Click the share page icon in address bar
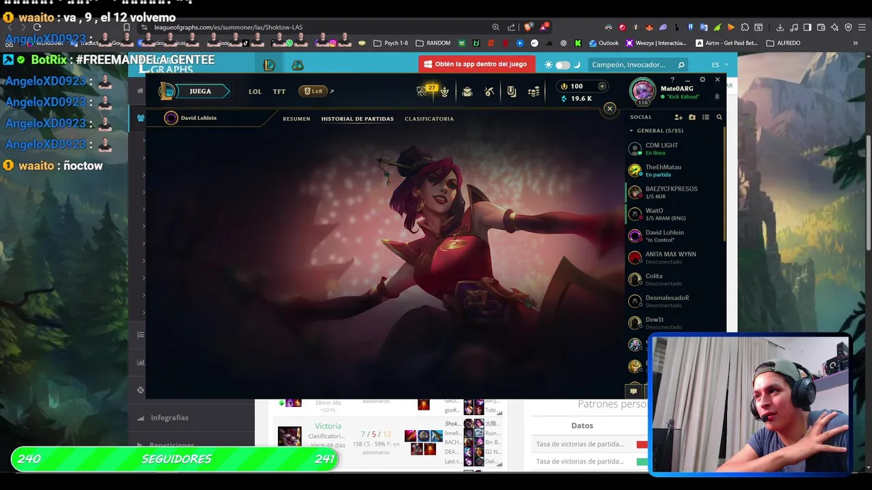 tap(511, 27)
